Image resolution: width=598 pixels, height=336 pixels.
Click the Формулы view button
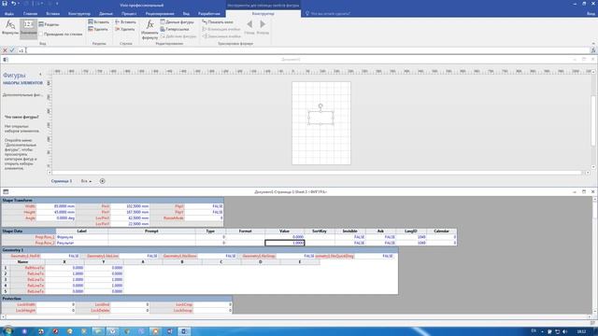tap(9, 27)
